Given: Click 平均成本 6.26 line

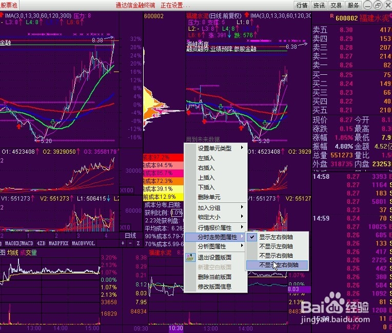Looking at the screenshot, I should point(164,228).
